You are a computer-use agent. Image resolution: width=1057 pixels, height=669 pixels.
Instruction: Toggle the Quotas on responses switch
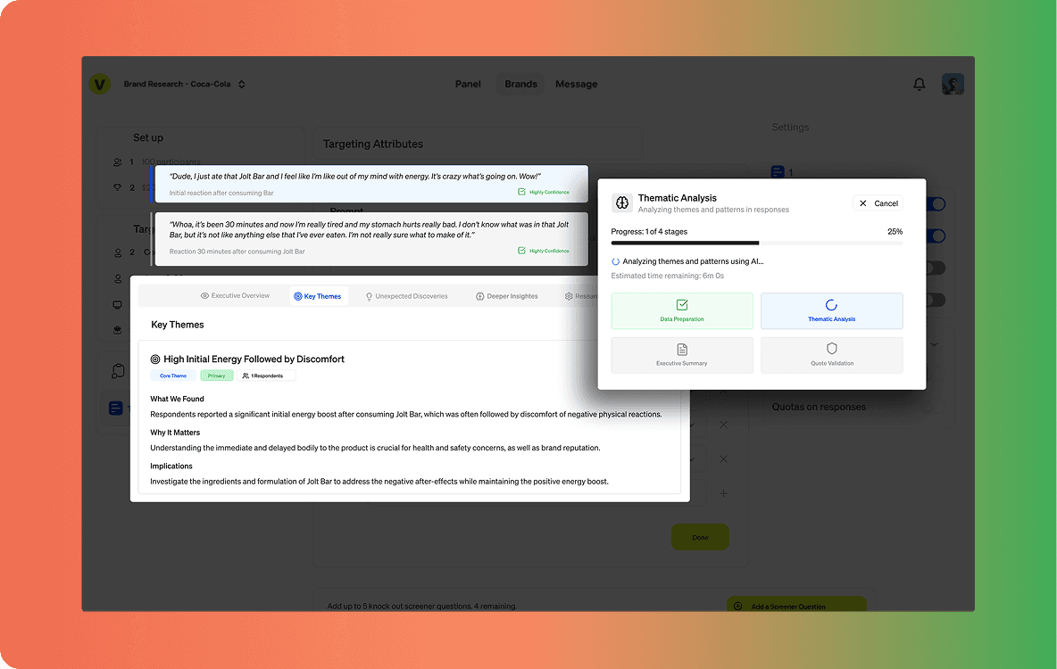tap(933, 407)
